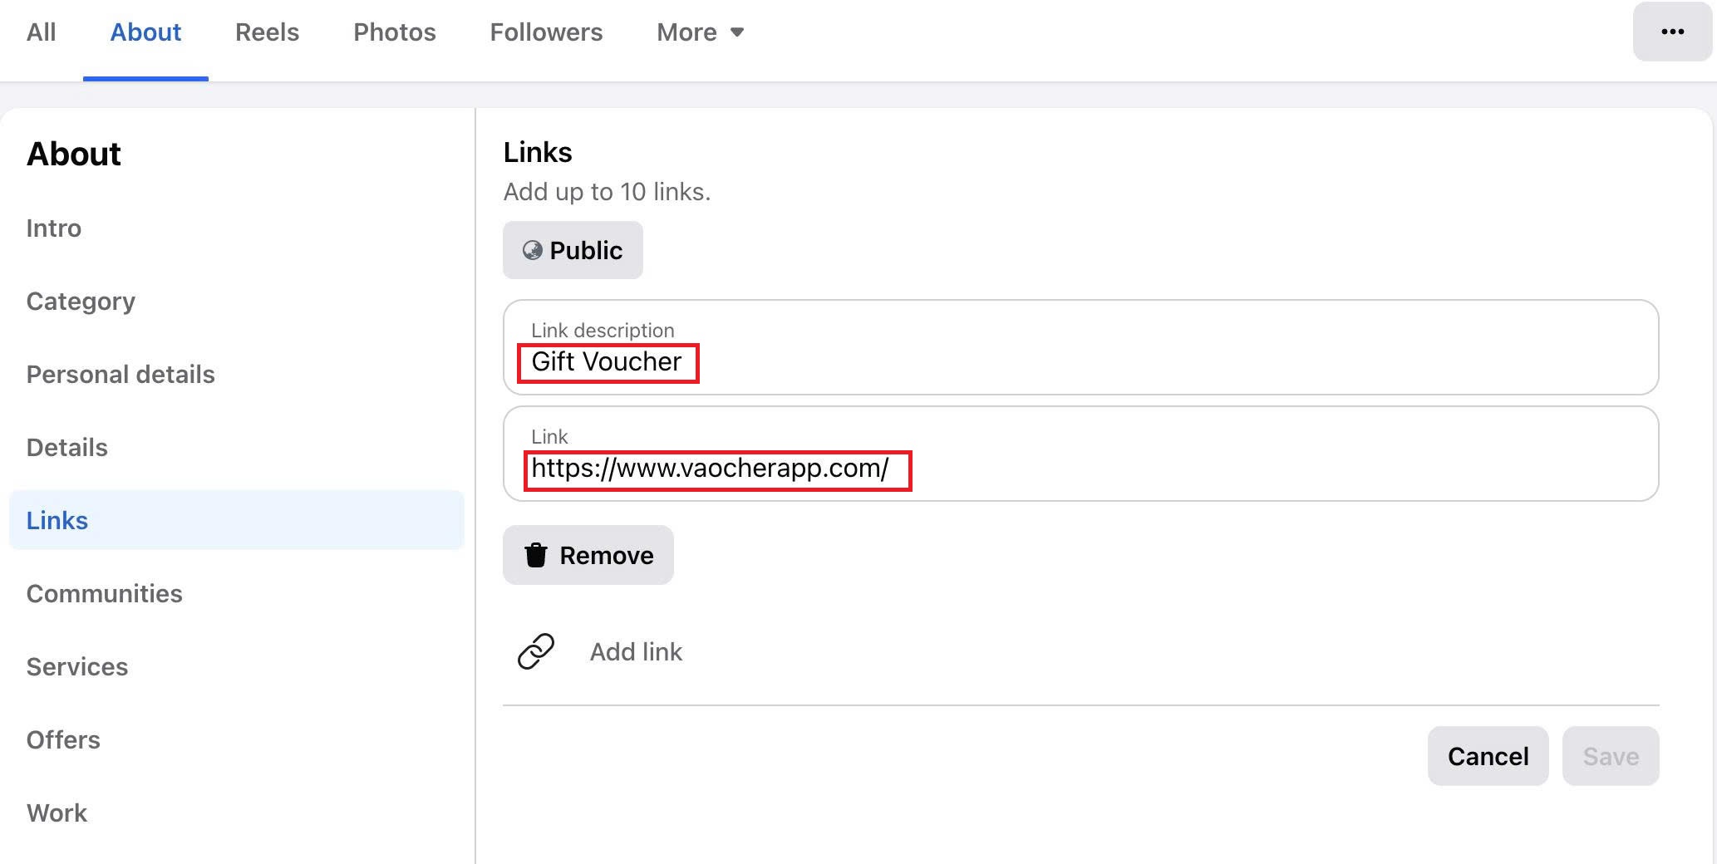1717x864 pixels.
Task: Open the Public audience selector
Action: point(573,250)
